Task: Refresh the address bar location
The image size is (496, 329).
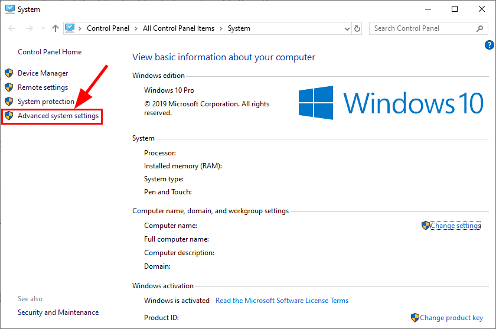Action: point(357,28)
